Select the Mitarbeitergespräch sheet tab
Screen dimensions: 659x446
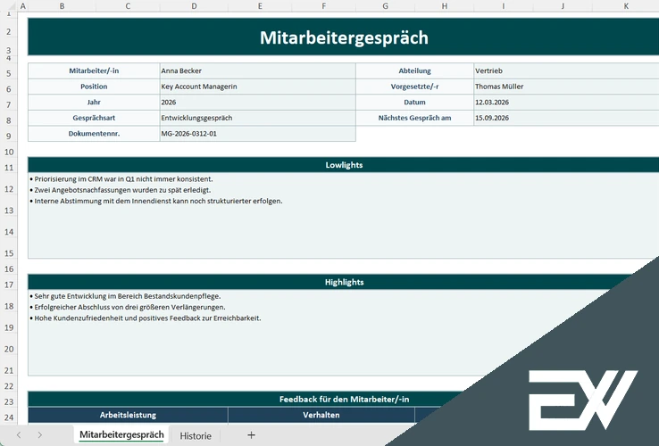121,434
